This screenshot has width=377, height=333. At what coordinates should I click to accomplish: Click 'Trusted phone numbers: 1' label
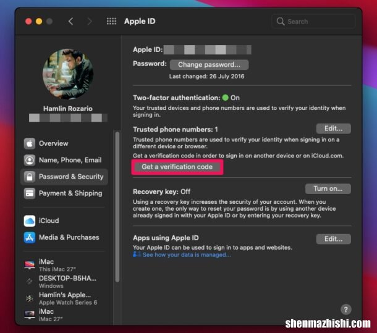176,130
